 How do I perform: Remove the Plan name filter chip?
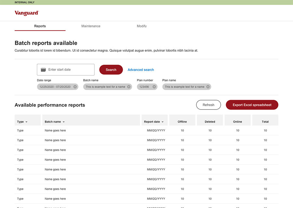point(208,87)
